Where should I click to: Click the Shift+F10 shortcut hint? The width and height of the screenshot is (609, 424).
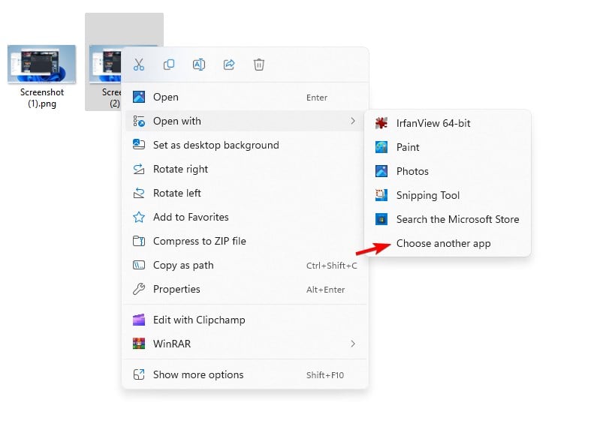[324, 375]
